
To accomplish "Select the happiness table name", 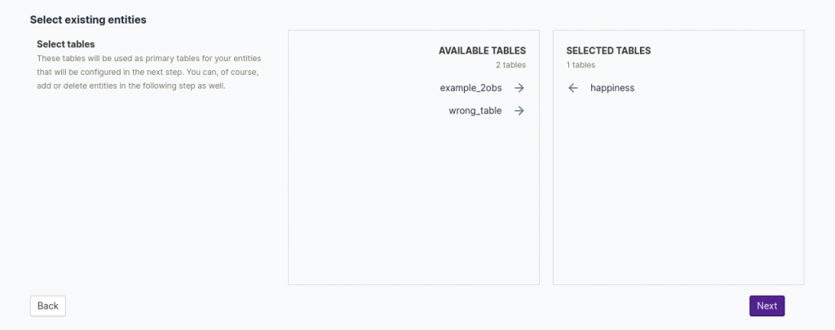I will point(612,88).
